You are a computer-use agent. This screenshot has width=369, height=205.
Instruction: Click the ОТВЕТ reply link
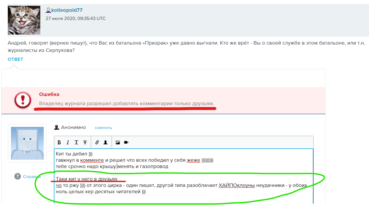tap(15, 59)
